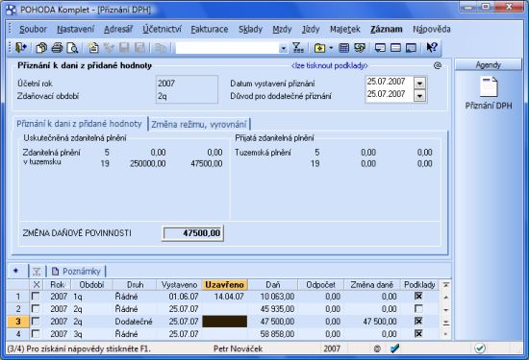Viewport: 529px width, 360px height.
Task: Click the filter icon beside Poznámky tab
Action: coord(37,271)
